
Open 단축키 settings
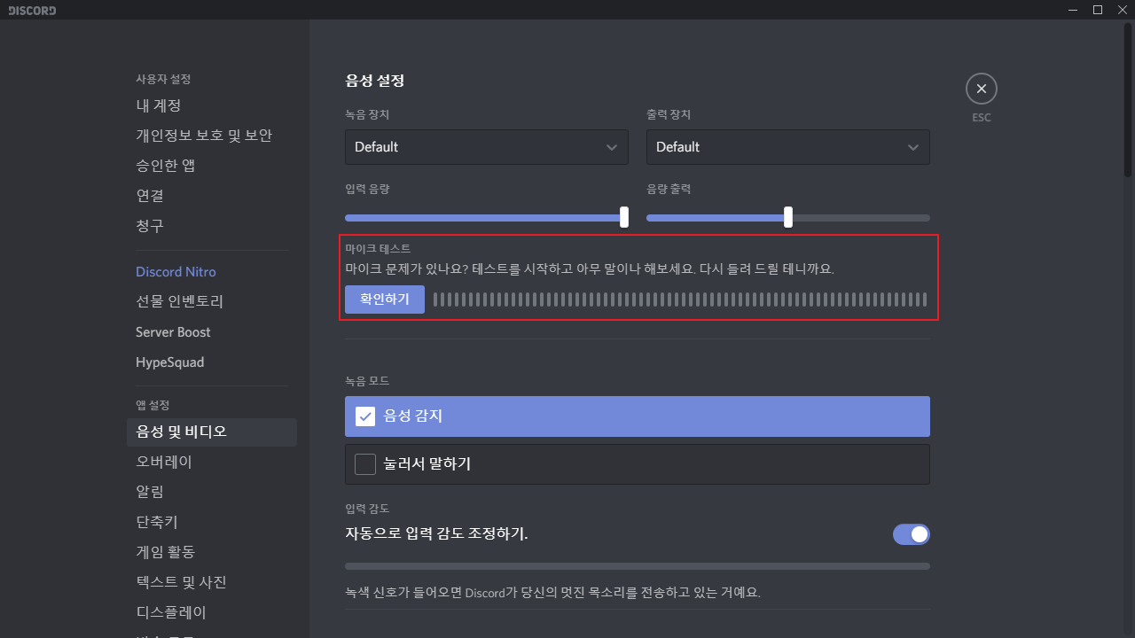click(x=211, y=523)
